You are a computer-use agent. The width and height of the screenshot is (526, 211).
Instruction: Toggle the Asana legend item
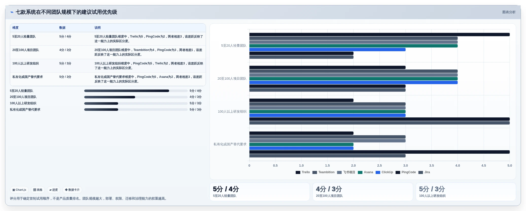(365, 172)
